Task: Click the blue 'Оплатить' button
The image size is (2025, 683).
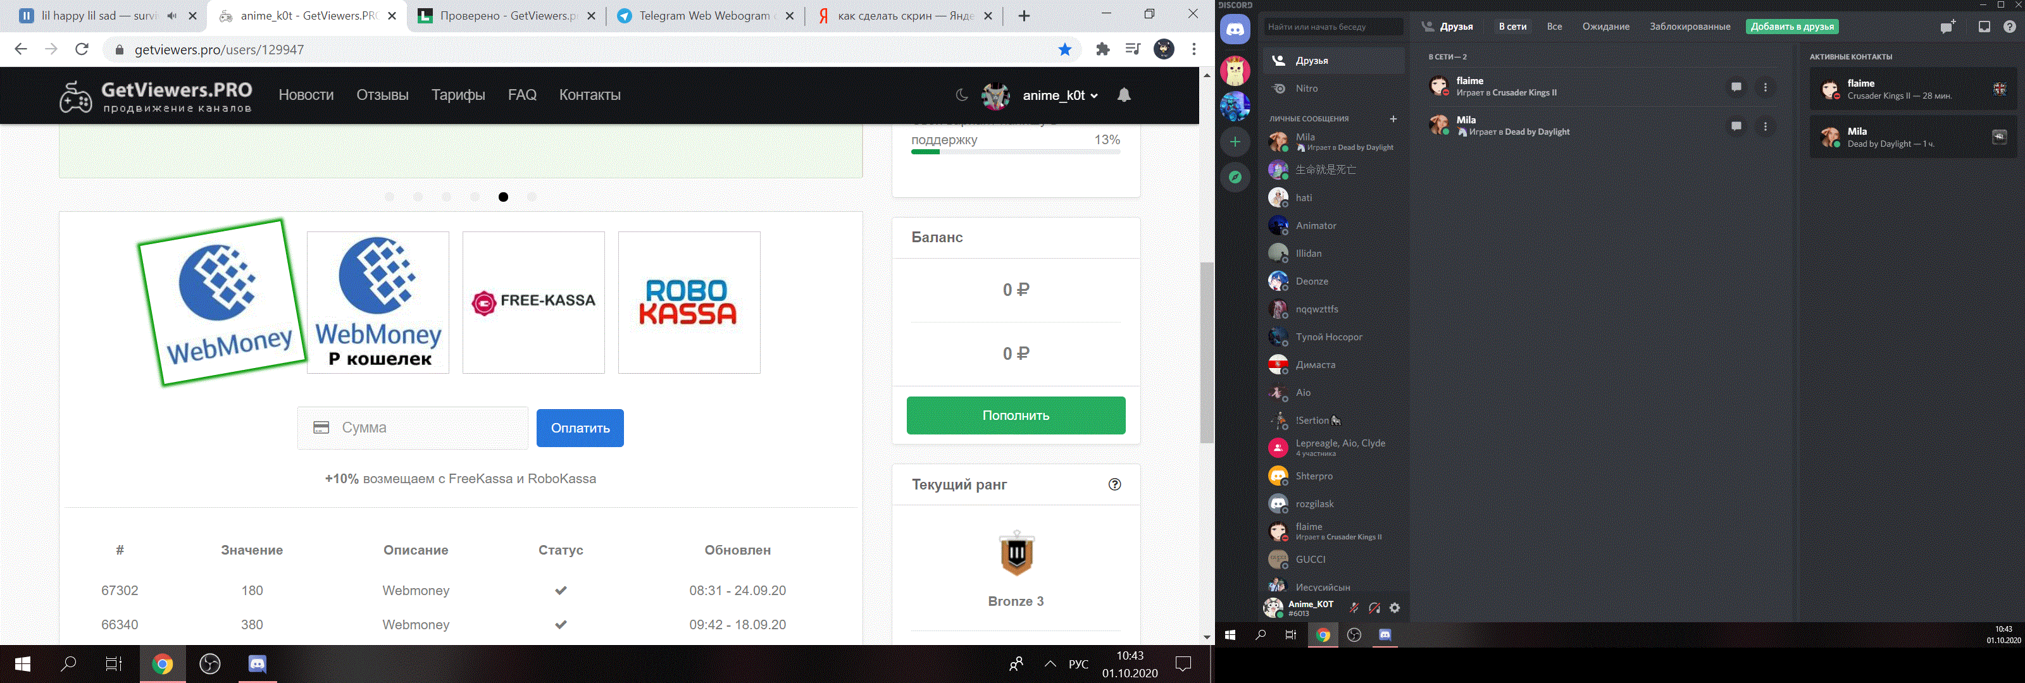Action: 580,428
